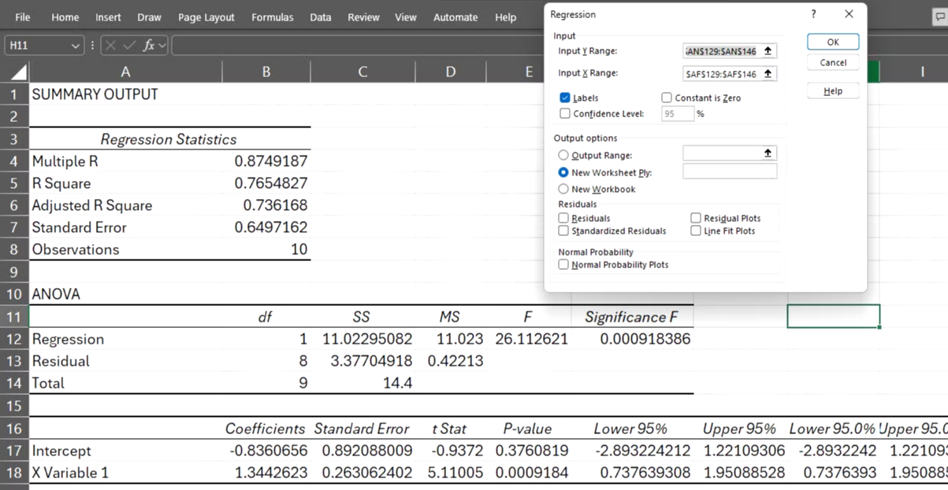Image resolution: width=948 pixels, height=490 pixels.
Task: Click the Output Range collapse-dialog icon
Action: 768,153
